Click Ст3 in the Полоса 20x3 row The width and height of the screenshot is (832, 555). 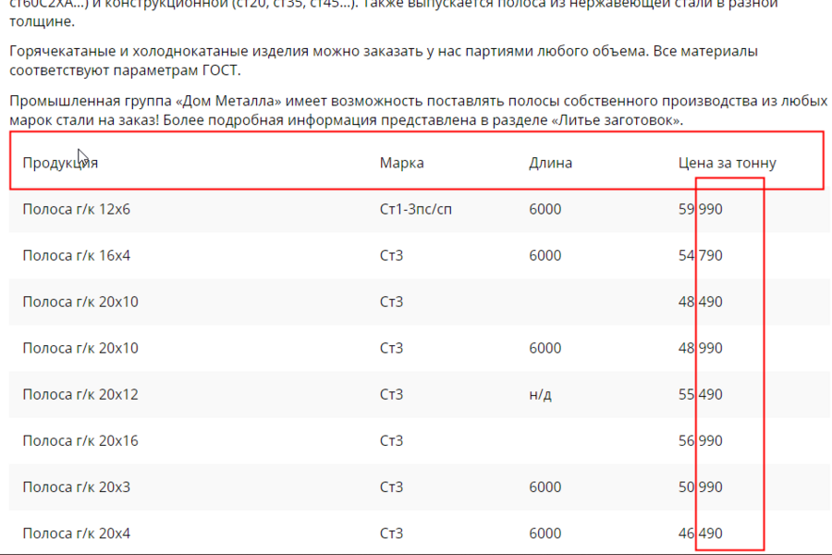391,487
